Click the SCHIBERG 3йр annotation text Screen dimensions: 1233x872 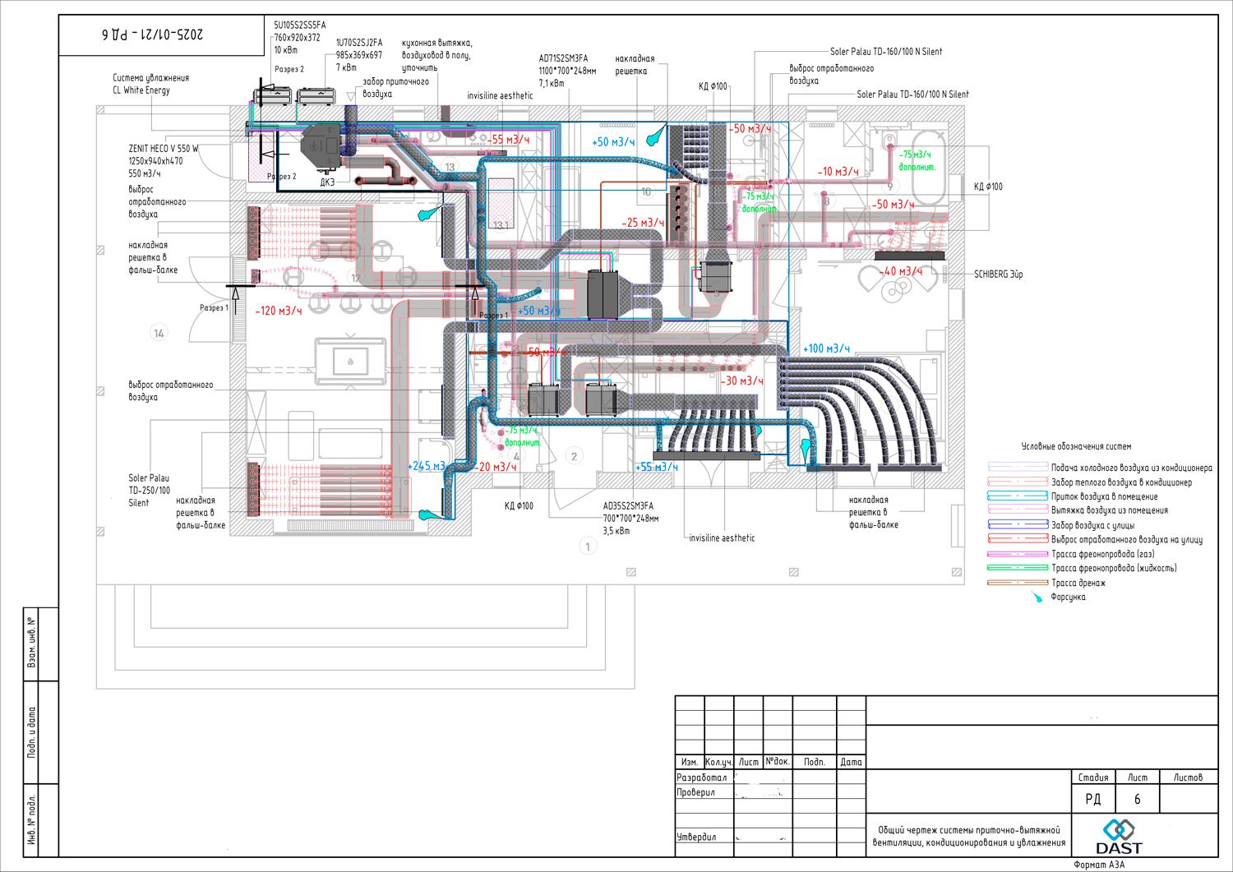(x=998, y=275)
